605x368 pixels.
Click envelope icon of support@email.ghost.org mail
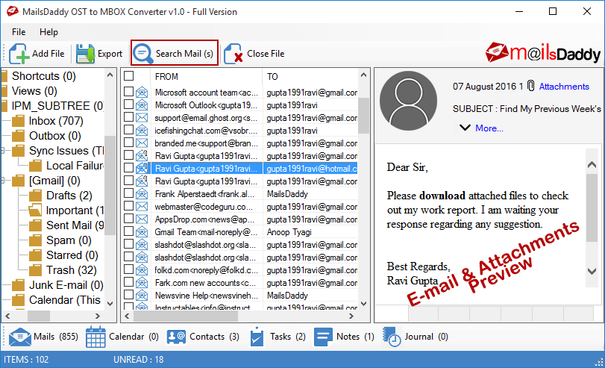142,118
